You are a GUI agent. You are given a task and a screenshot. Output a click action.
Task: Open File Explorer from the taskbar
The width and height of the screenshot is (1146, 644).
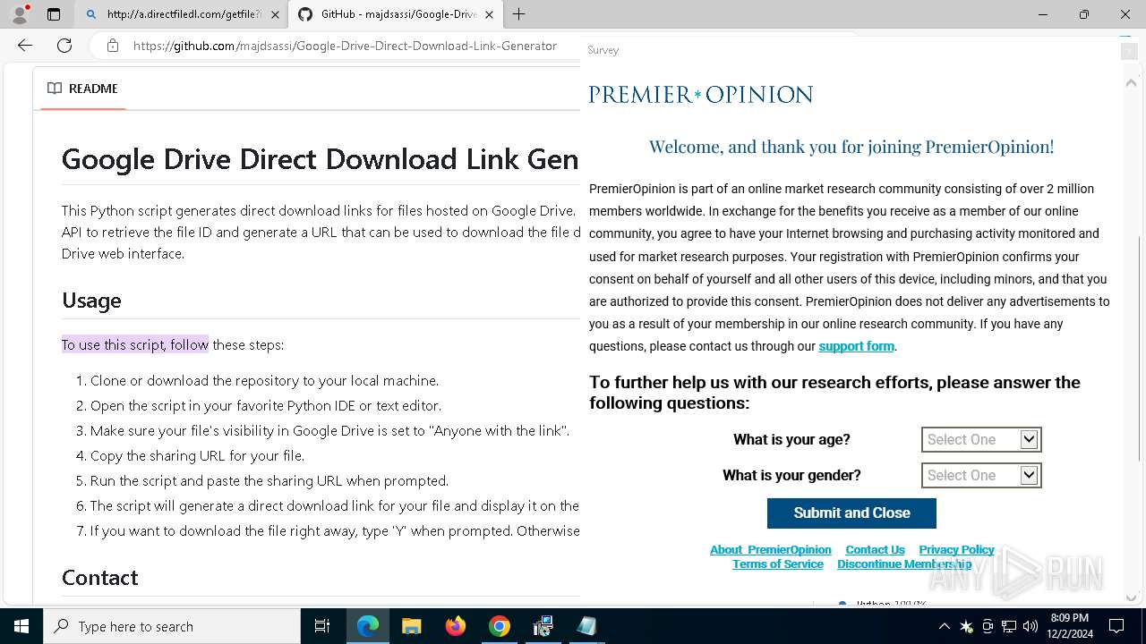coord(411,626)
